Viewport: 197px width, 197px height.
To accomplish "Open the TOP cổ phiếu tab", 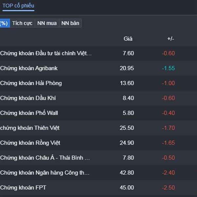I will coord(18,6).
